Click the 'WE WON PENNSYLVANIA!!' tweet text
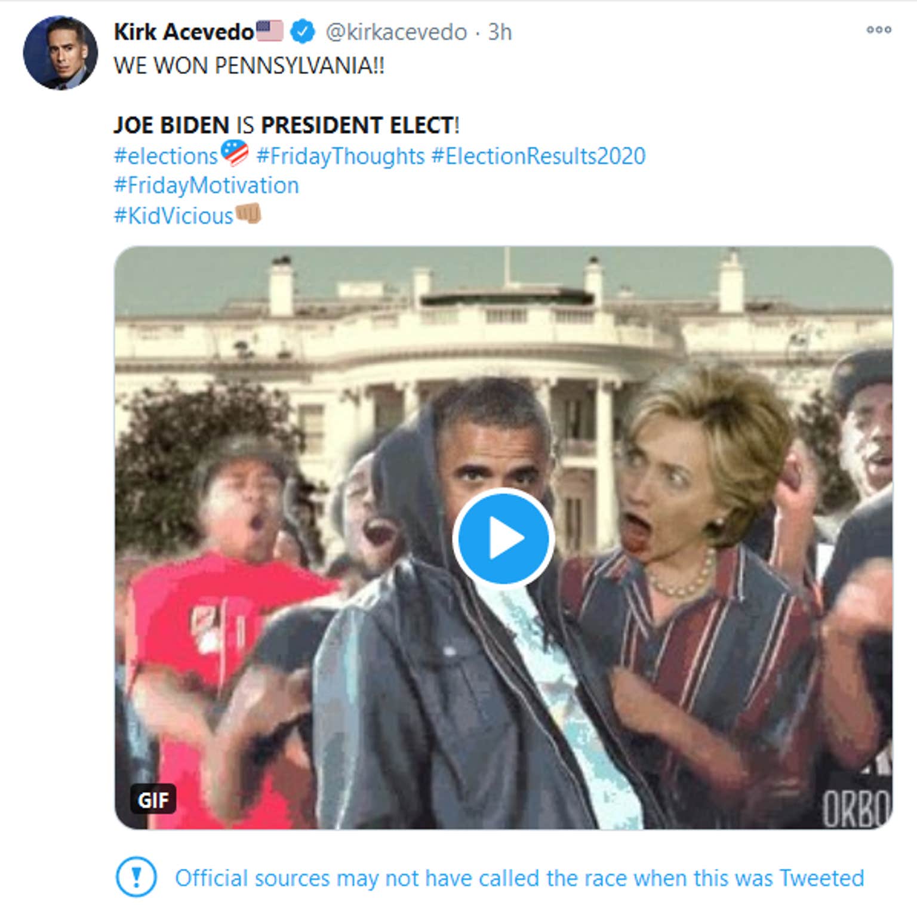Screen dimensions: 917x906 [249, 66]
